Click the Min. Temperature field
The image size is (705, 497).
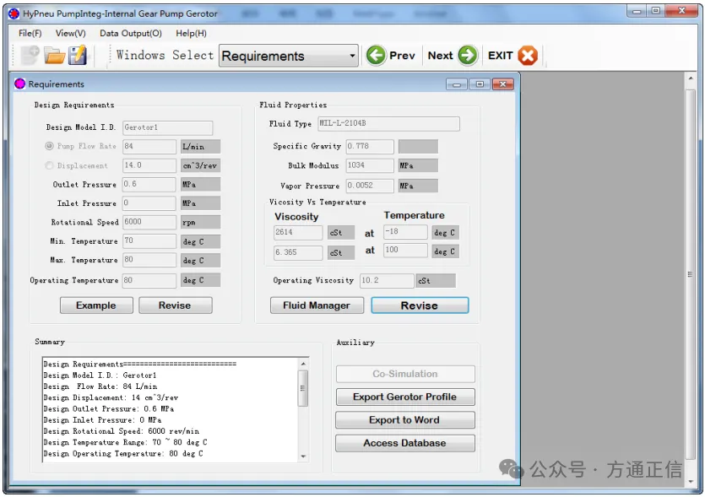(x=149, y=240)
